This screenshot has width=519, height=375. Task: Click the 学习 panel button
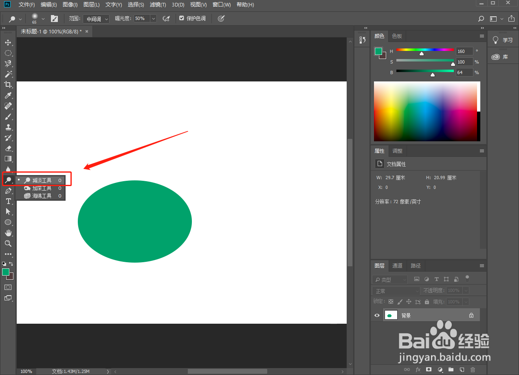click(503, 40)
